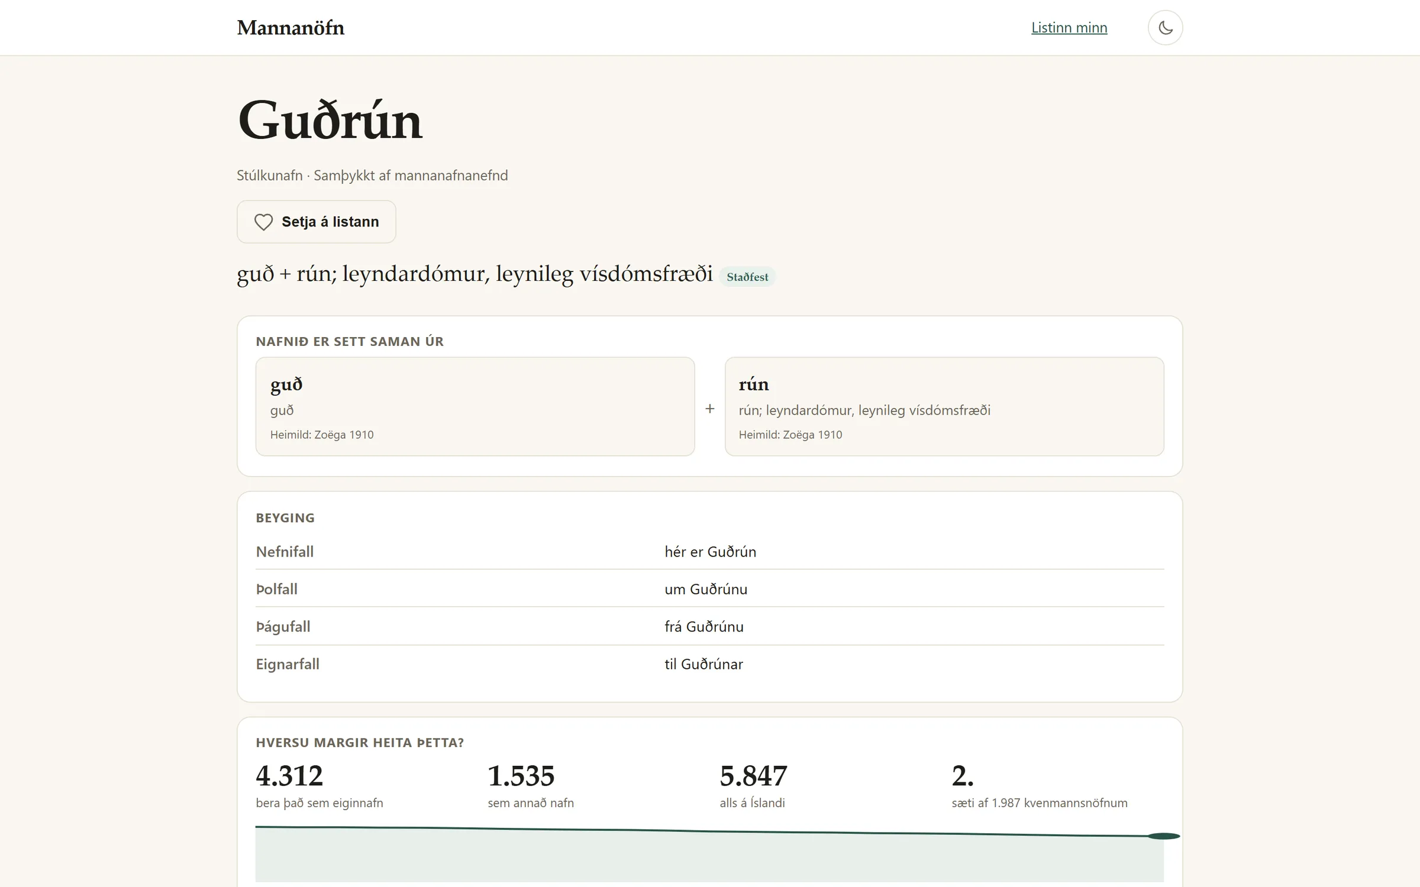Click the 'hér er Guðrún' nominative form
This screenshot has width=1420, height=887.
(710, 552)
